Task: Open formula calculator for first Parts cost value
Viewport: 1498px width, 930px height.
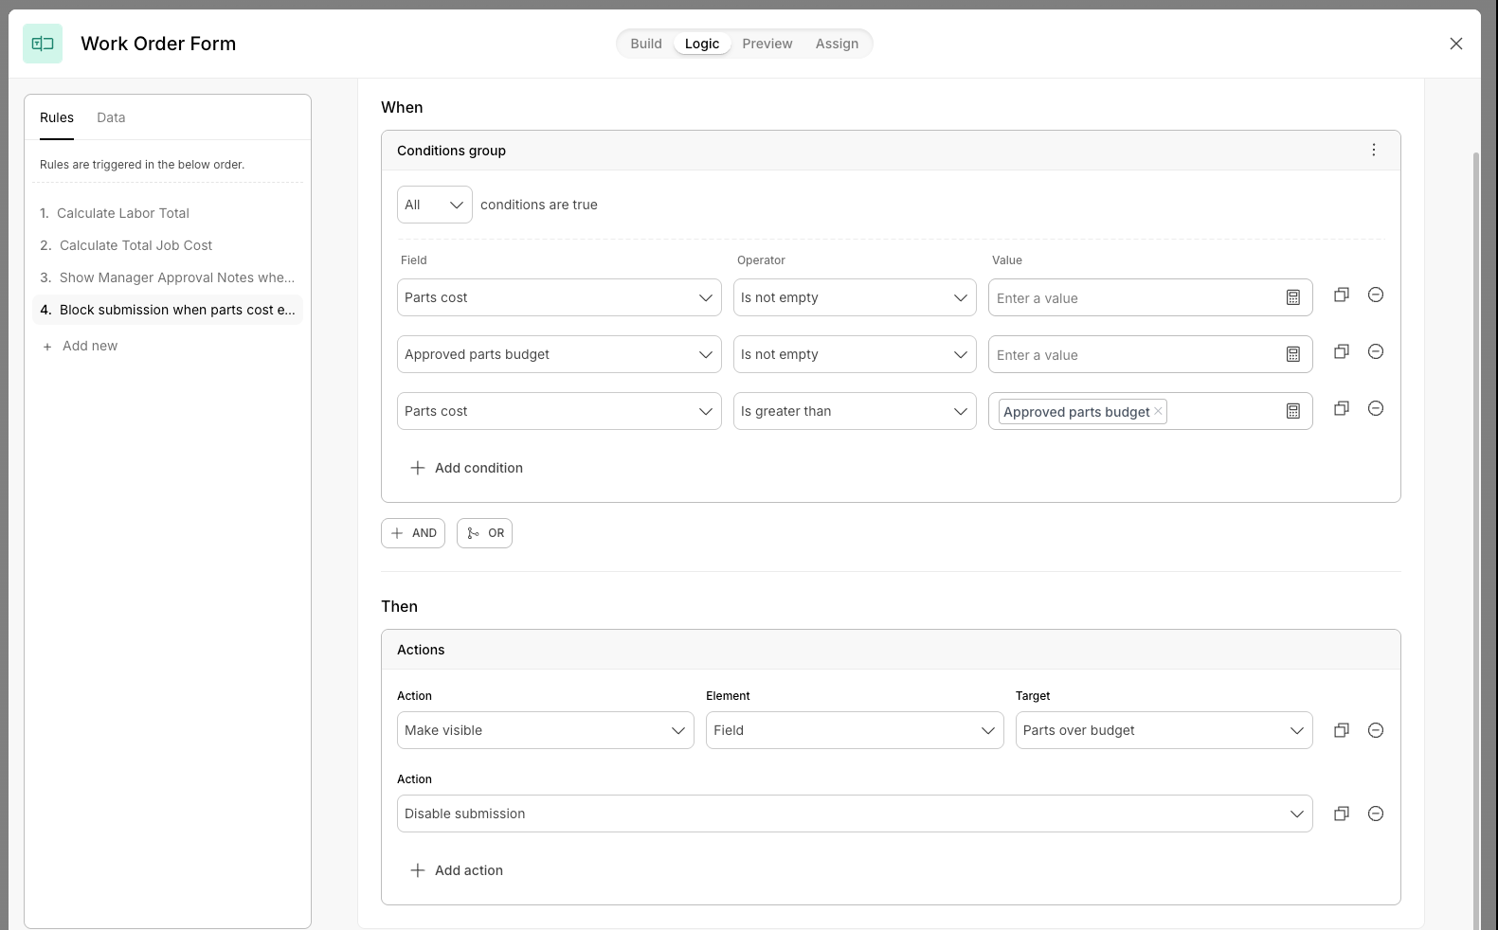Action: tap(1293, 297)
